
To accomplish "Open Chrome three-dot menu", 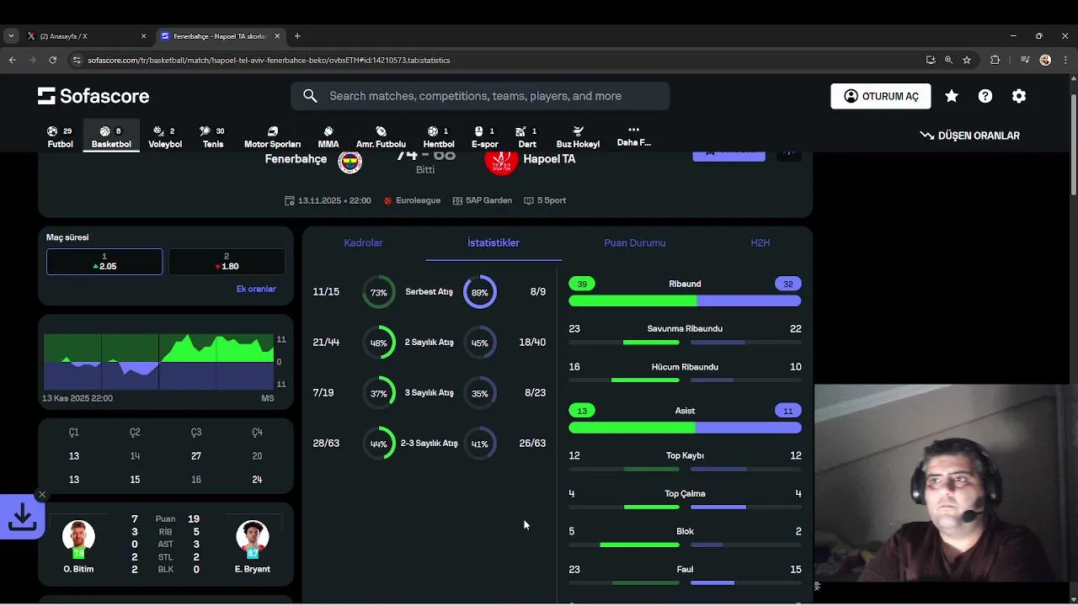I will (x=1065, y=60).
